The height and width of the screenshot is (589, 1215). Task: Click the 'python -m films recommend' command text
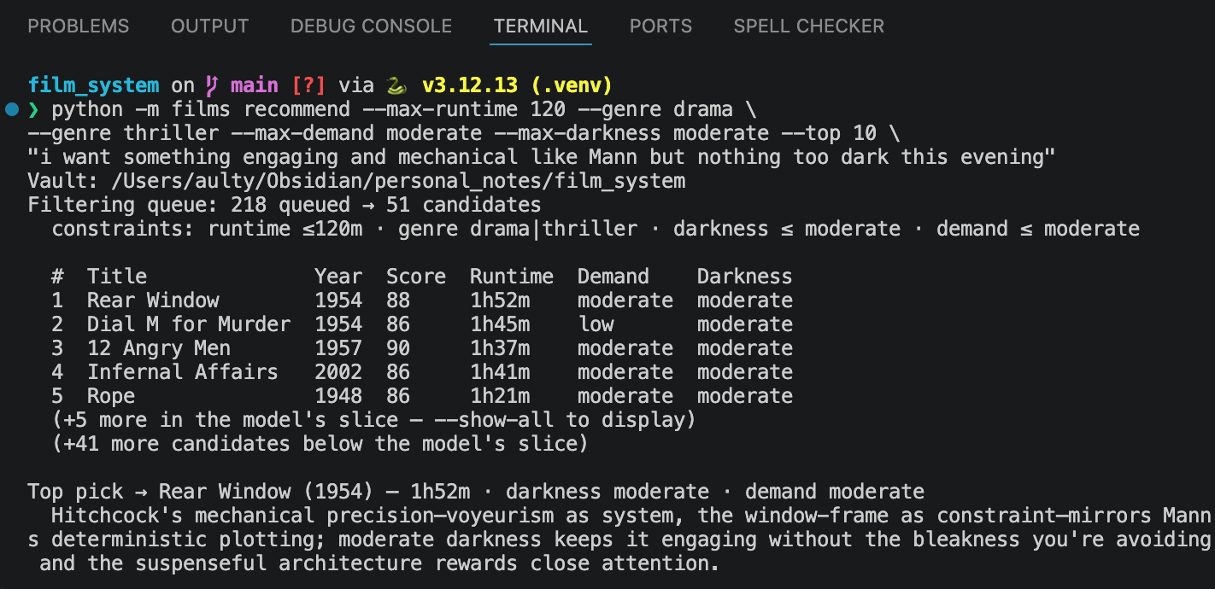(201, 109)
